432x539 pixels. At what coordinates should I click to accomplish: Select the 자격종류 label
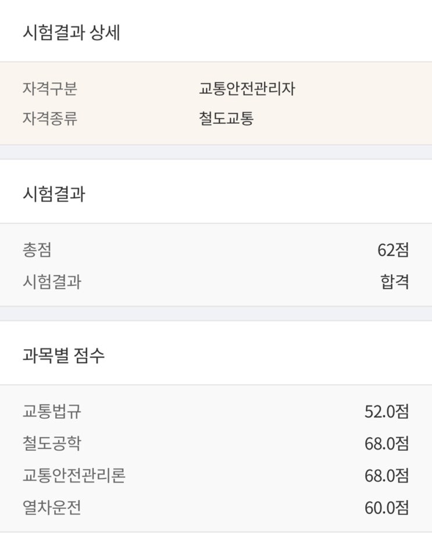50,119
